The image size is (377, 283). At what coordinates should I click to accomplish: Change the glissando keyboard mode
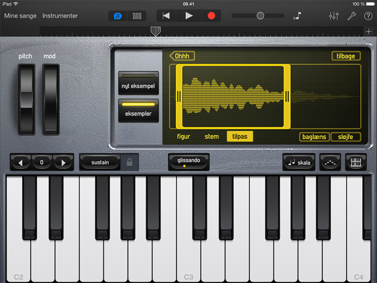tap(189, 162)
